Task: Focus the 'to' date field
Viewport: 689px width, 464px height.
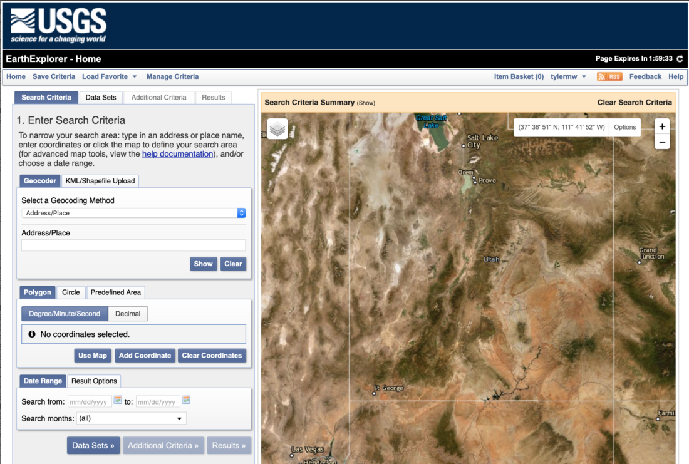Action: pyautogui.click(x=158, y=401)
